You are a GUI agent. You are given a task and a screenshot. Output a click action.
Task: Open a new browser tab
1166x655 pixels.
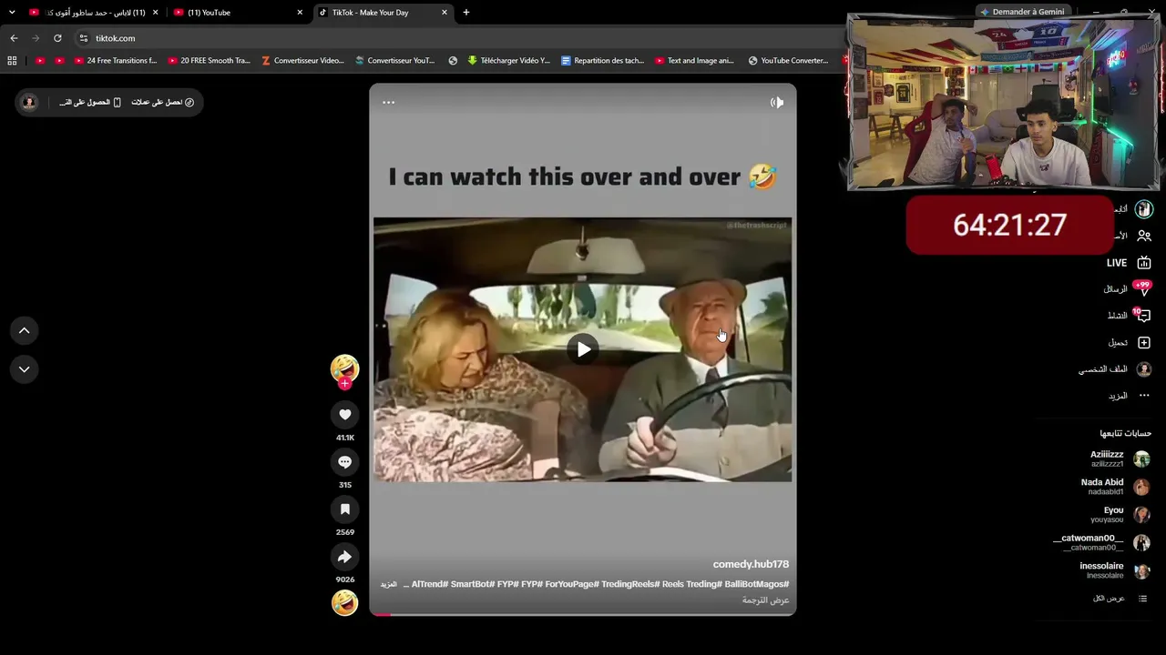click(x=466, y=13)
